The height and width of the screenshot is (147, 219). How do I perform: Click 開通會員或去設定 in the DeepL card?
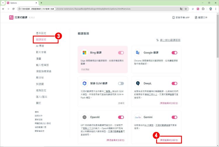tap(169, 103)
